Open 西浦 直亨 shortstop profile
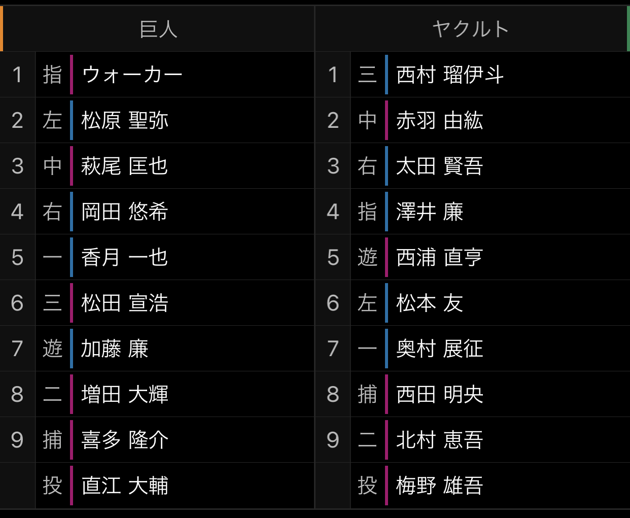Image resolution: width=630 pixels, height=518 pixels. pos(473,257)
